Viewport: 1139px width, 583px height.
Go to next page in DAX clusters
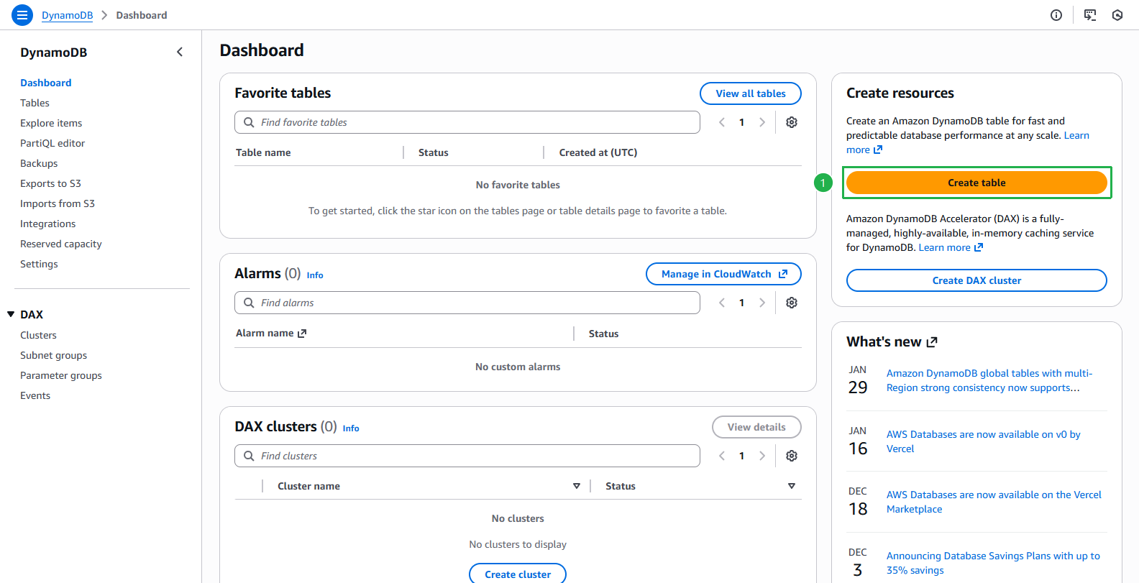(762, 456)
